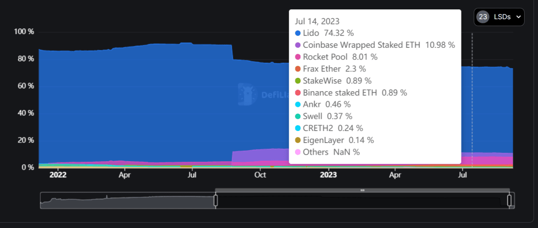Click the Others pink legend dot
Image resolution: width=538 pixels, height=228 pixels.
click(x=298, y=152)
